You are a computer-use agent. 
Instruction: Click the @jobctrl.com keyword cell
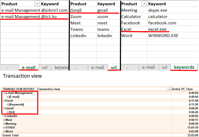tap(54, 10)
